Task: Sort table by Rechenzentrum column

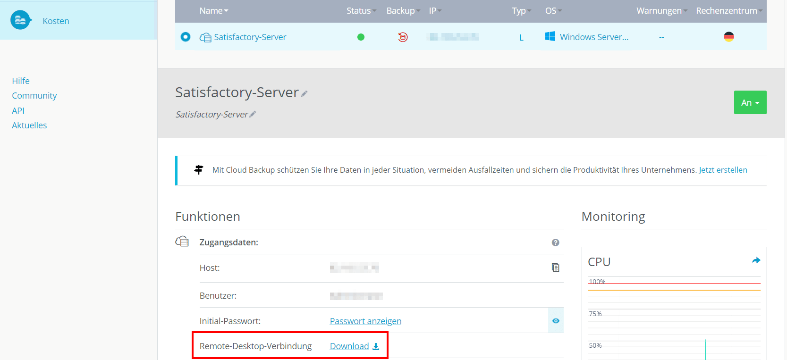Action: click(x=729, y=10)
